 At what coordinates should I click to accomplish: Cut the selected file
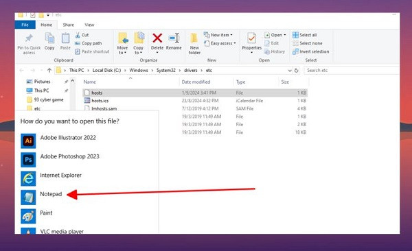(82, 35)
